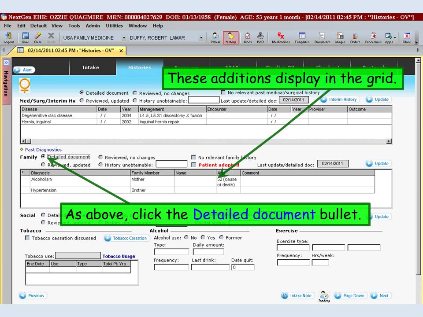Click the Tobacco Cessation button
This screenshot has height=317, width=423.
[126, 238]
